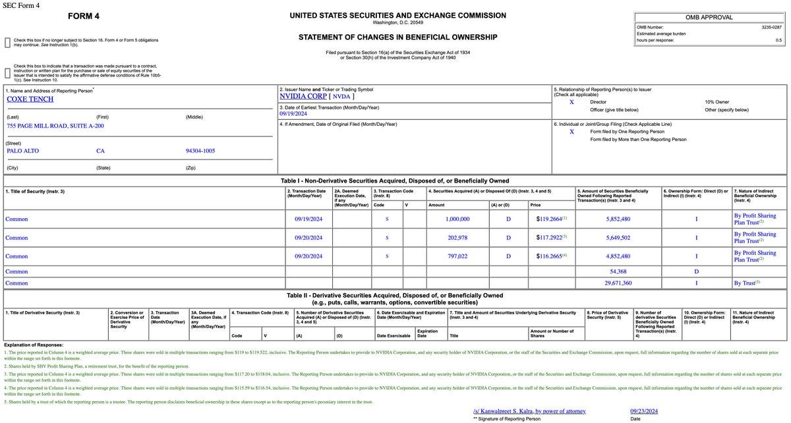
Task: Click the D ownership form in the 54,368 row
Action: pos(696,271)
